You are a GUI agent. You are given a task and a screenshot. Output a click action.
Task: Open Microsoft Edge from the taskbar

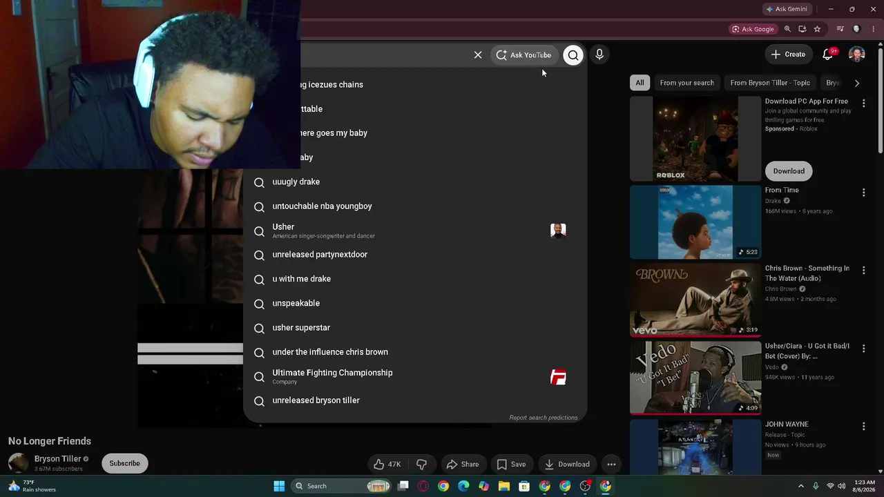(463, 486)
